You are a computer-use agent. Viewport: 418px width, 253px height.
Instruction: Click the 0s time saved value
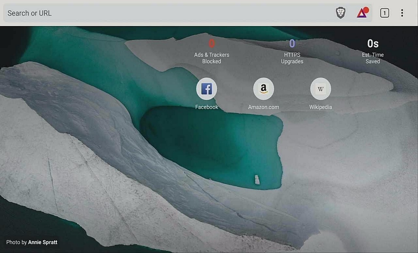coord(373,43)
